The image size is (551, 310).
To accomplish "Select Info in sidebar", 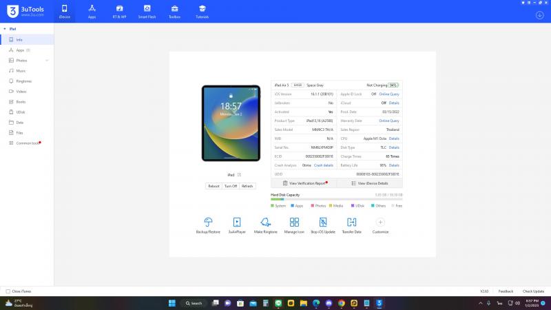I will point(27,40).
